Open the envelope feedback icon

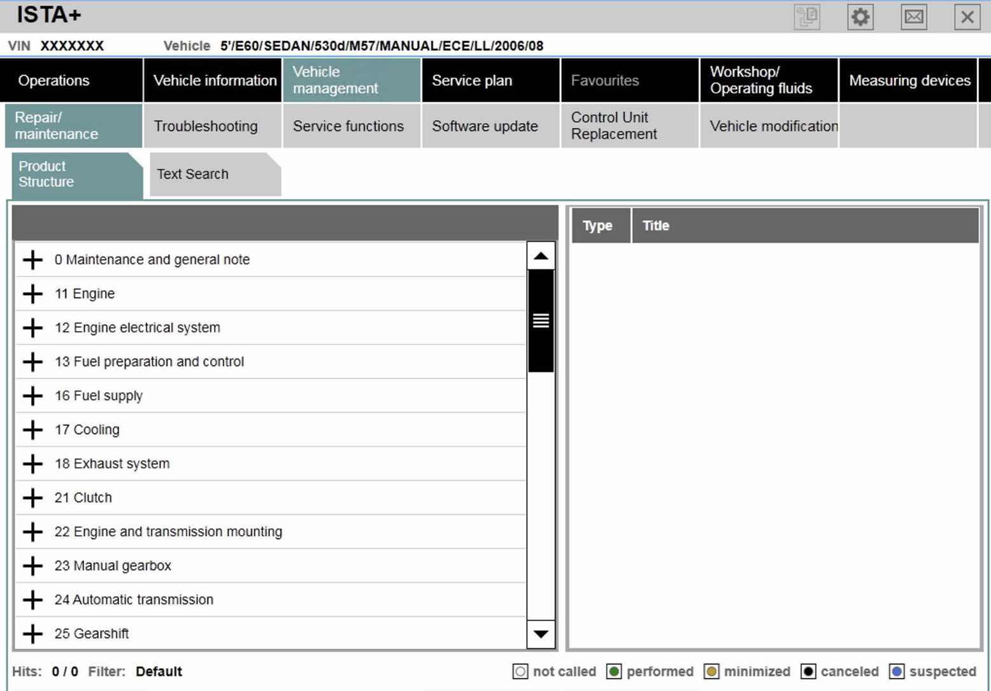(x=914, y=17)
